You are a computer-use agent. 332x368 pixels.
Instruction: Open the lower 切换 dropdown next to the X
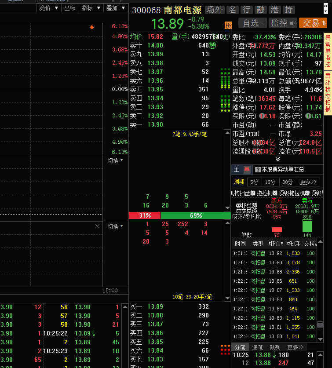click(x=115, y=226)
